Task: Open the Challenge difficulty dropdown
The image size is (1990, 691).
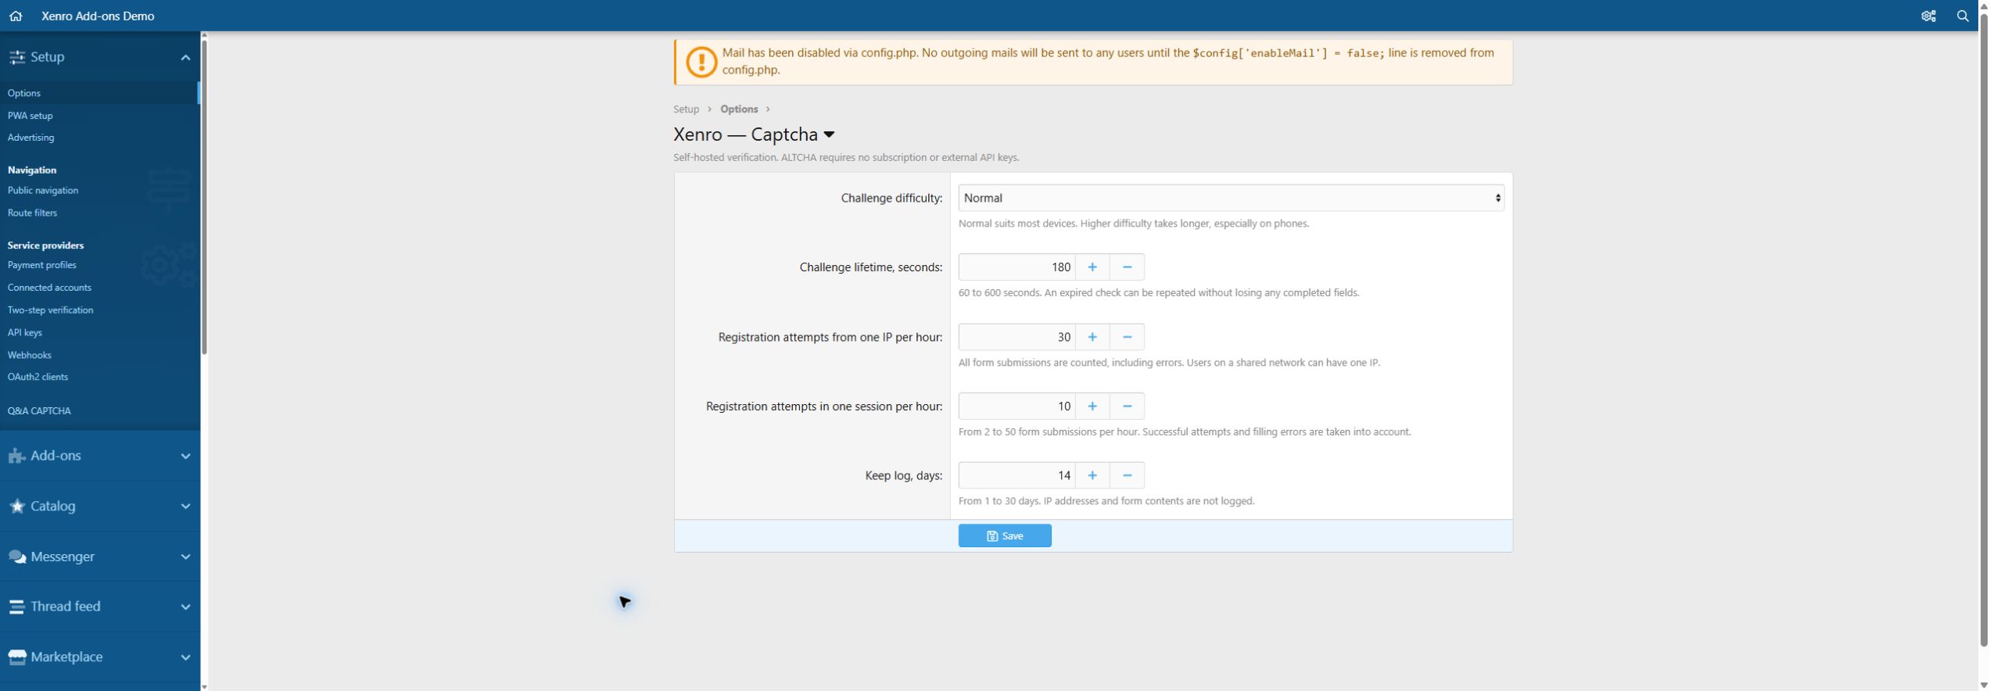Action: 1231,199
